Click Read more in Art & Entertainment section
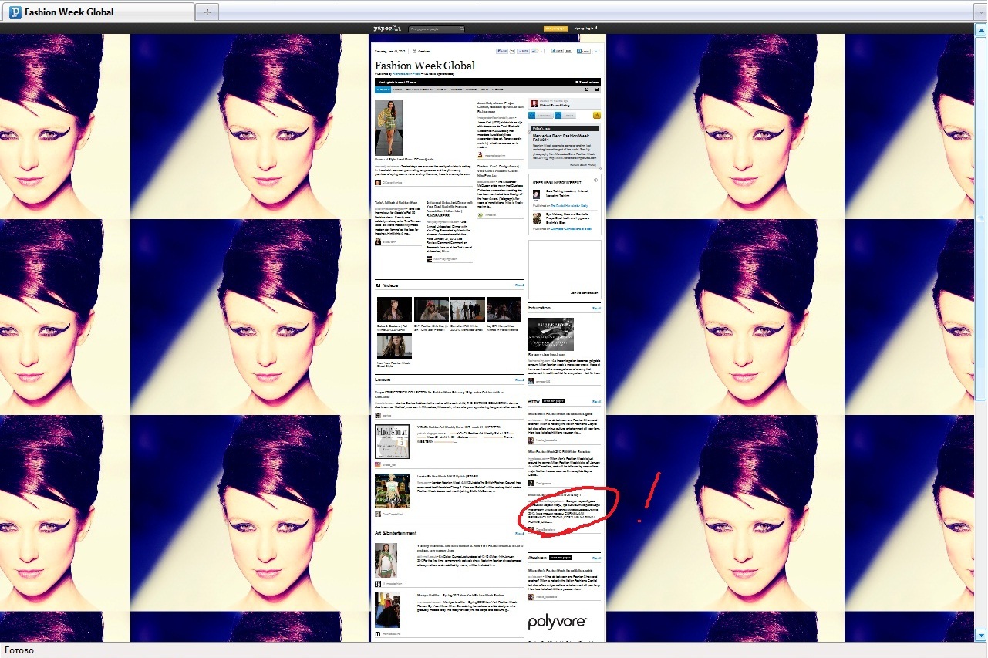The height and width of the screenshot is (658, 988). [519, 533]
